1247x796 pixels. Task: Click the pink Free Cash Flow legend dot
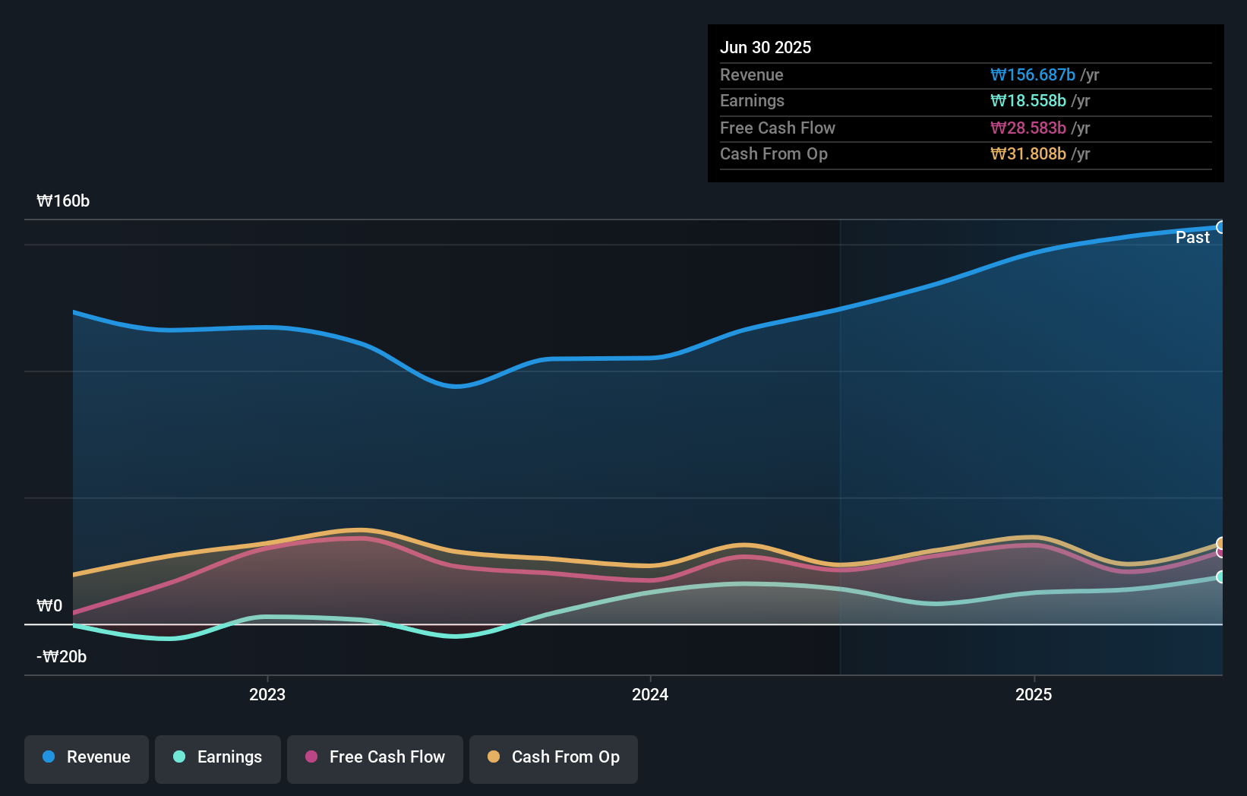pyautogui.click(x=311, y=757)
